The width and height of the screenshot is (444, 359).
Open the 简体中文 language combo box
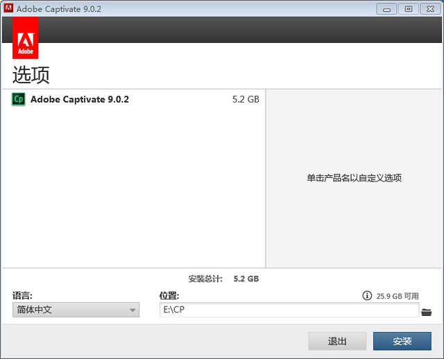click(x=75, y=310)
